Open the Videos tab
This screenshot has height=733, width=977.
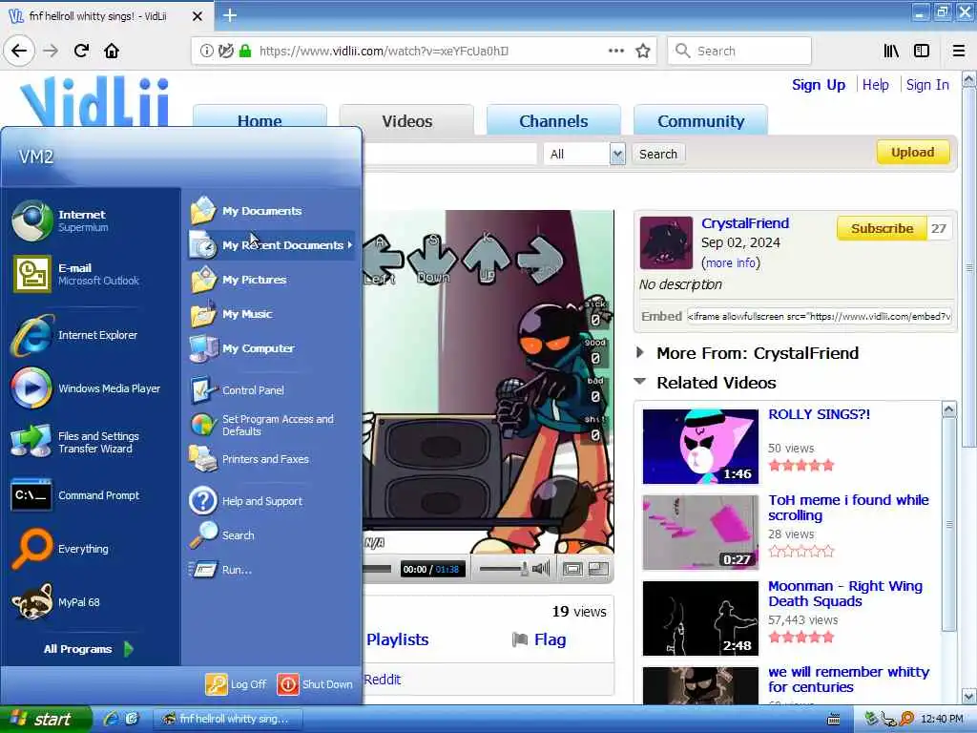(x=406, y=120)
